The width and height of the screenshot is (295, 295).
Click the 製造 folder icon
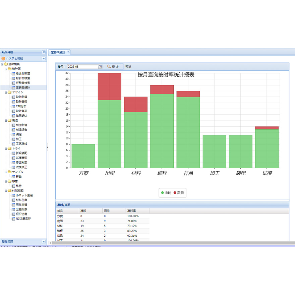point(10,120)
